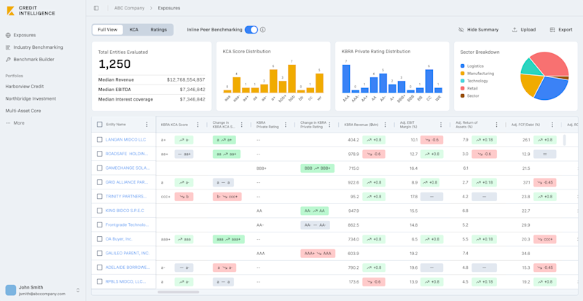This screenshot has height=301, width=583.
Task: Select the LANGAN MIDCO LLC row checkbox
Action: [99, 139]
